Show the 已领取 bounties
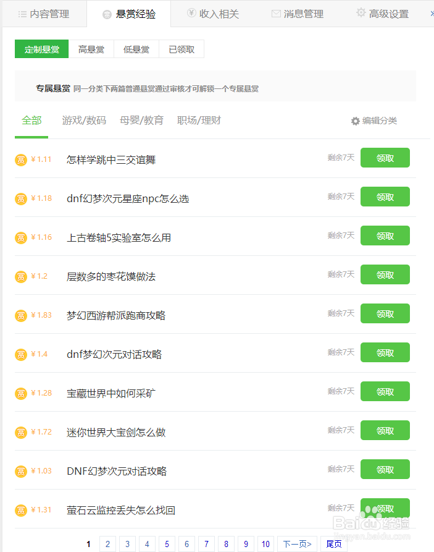The image size is (434, 552). (x=182, y=49)
